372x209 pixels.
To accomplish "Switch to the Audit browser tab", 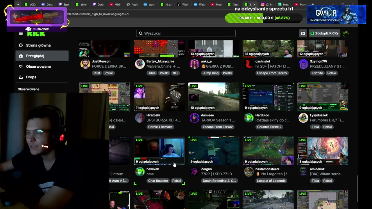I will pos(133,4).
